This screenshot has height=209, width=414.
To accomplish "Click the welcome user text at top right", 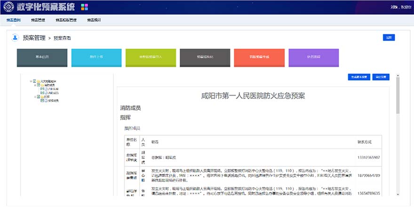I will [x=401, y=7].
